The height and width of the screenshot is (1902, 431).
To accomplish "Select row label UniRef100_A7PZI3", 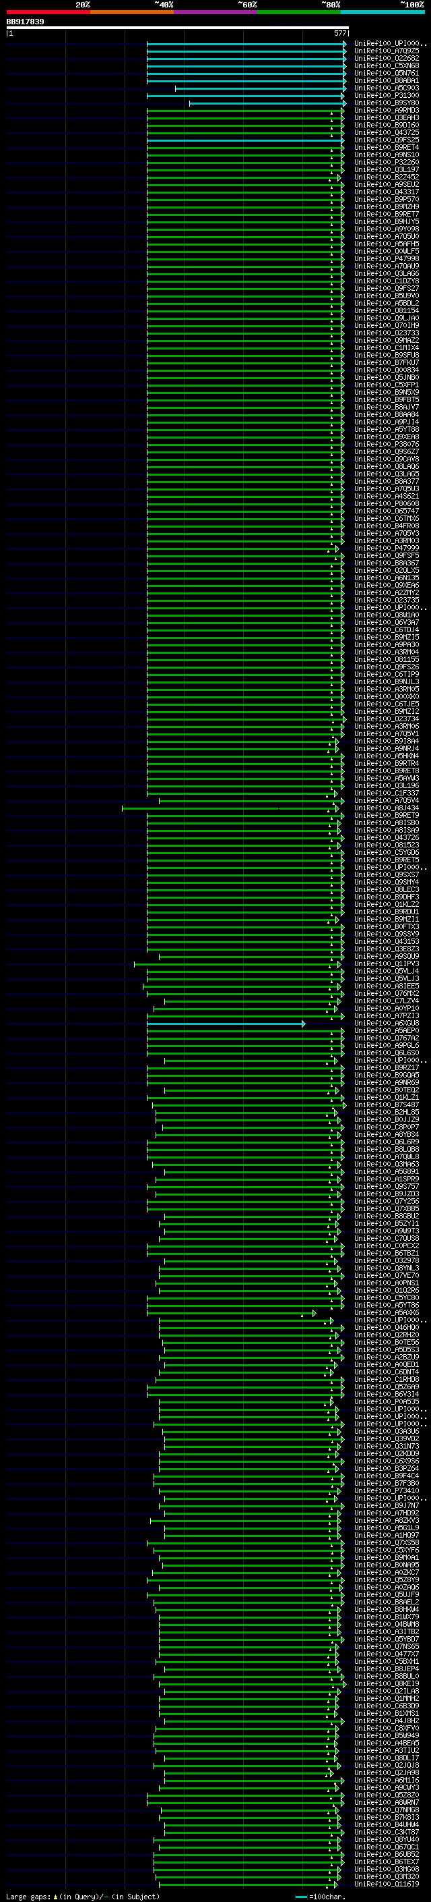I will (387, 1015).
